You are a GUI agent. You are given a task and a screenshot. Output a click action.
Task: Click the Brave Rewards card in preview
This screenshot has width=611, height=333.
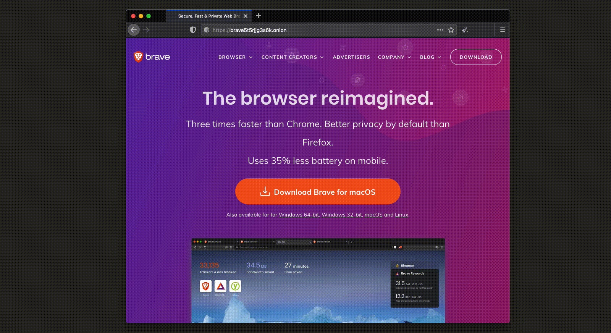click(x=415, y=288)
